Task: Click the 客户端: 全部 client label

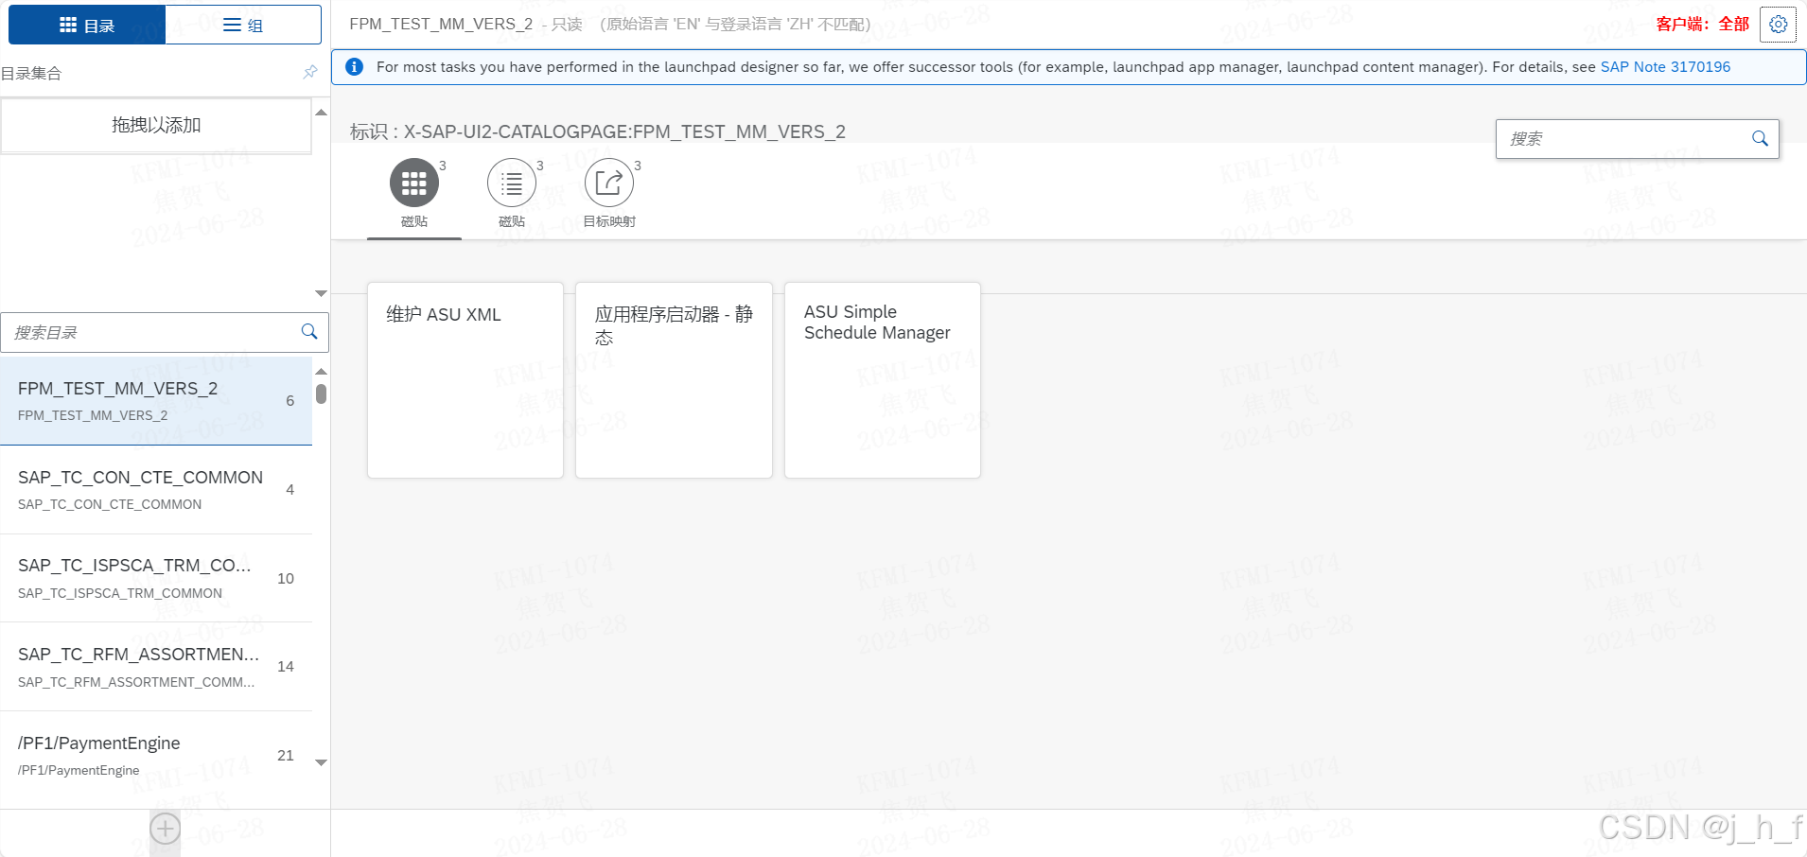Action: tap(1703, 24)
